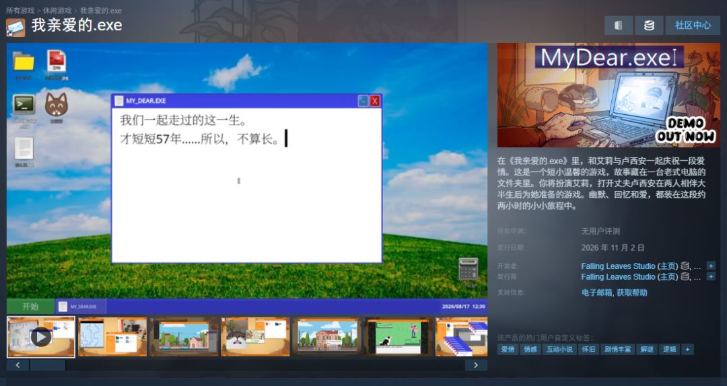727x386 pixels.
Task: Click the terminal icon in the game screenshot
Action: 24,104
